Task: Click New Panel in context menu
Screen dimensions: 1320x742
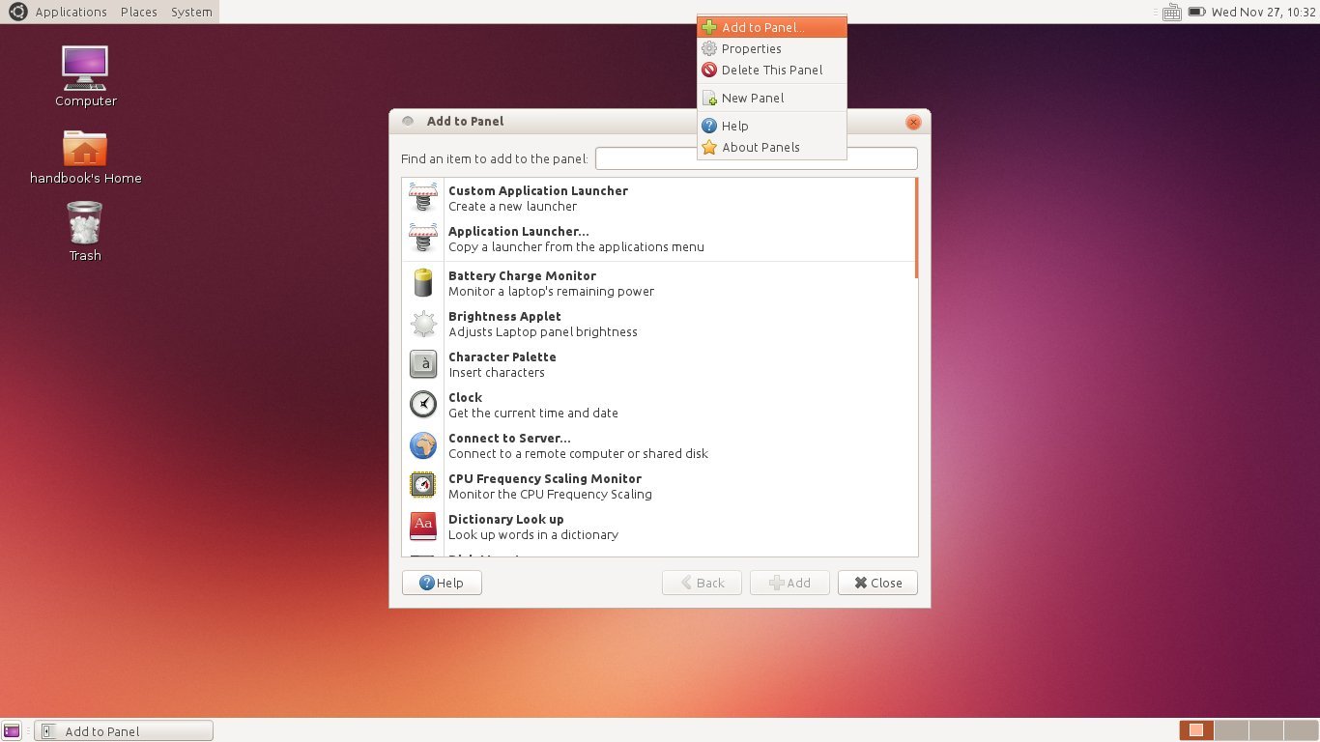Action: pyautogui.click(x=752, y=98)
